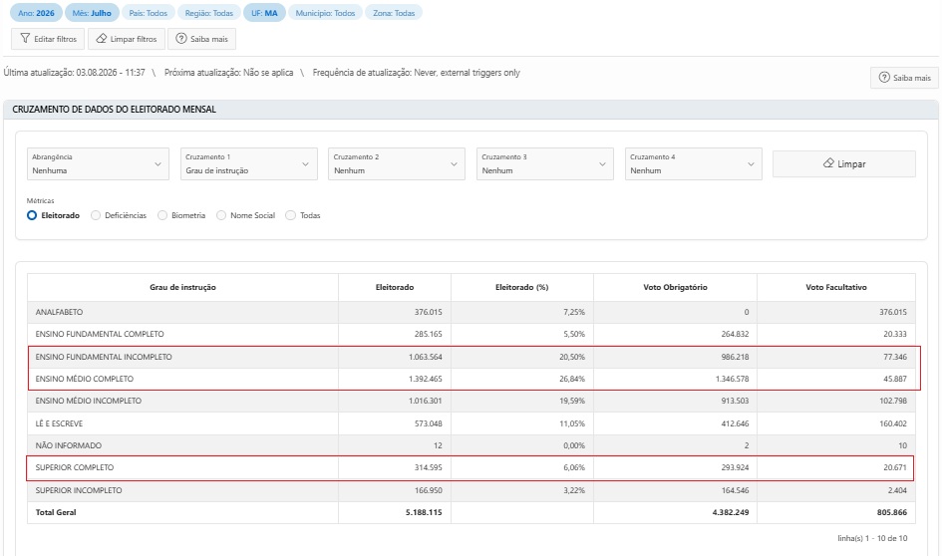
Task: Click the eraser icon on the Limpar button
Action: [x=828, y=163]
